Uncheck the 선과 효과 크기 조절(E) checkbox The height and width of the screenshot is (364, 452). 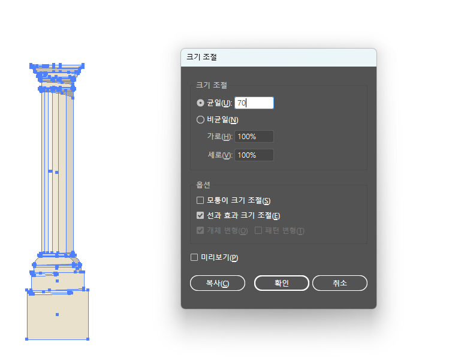click(x=200, y=215)
